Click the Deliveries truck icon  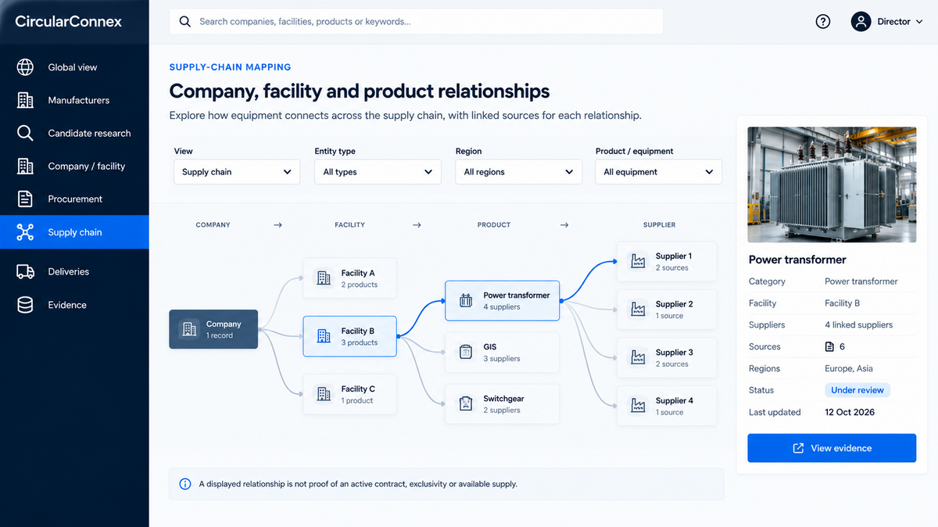(25, 271)
